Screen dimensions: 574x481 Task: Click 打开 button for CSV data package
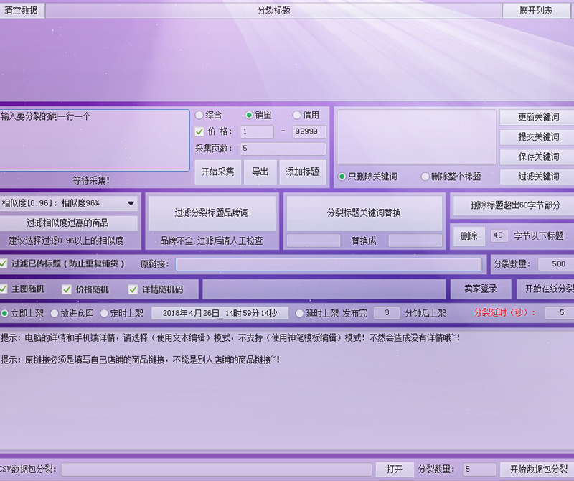(394, 469)
